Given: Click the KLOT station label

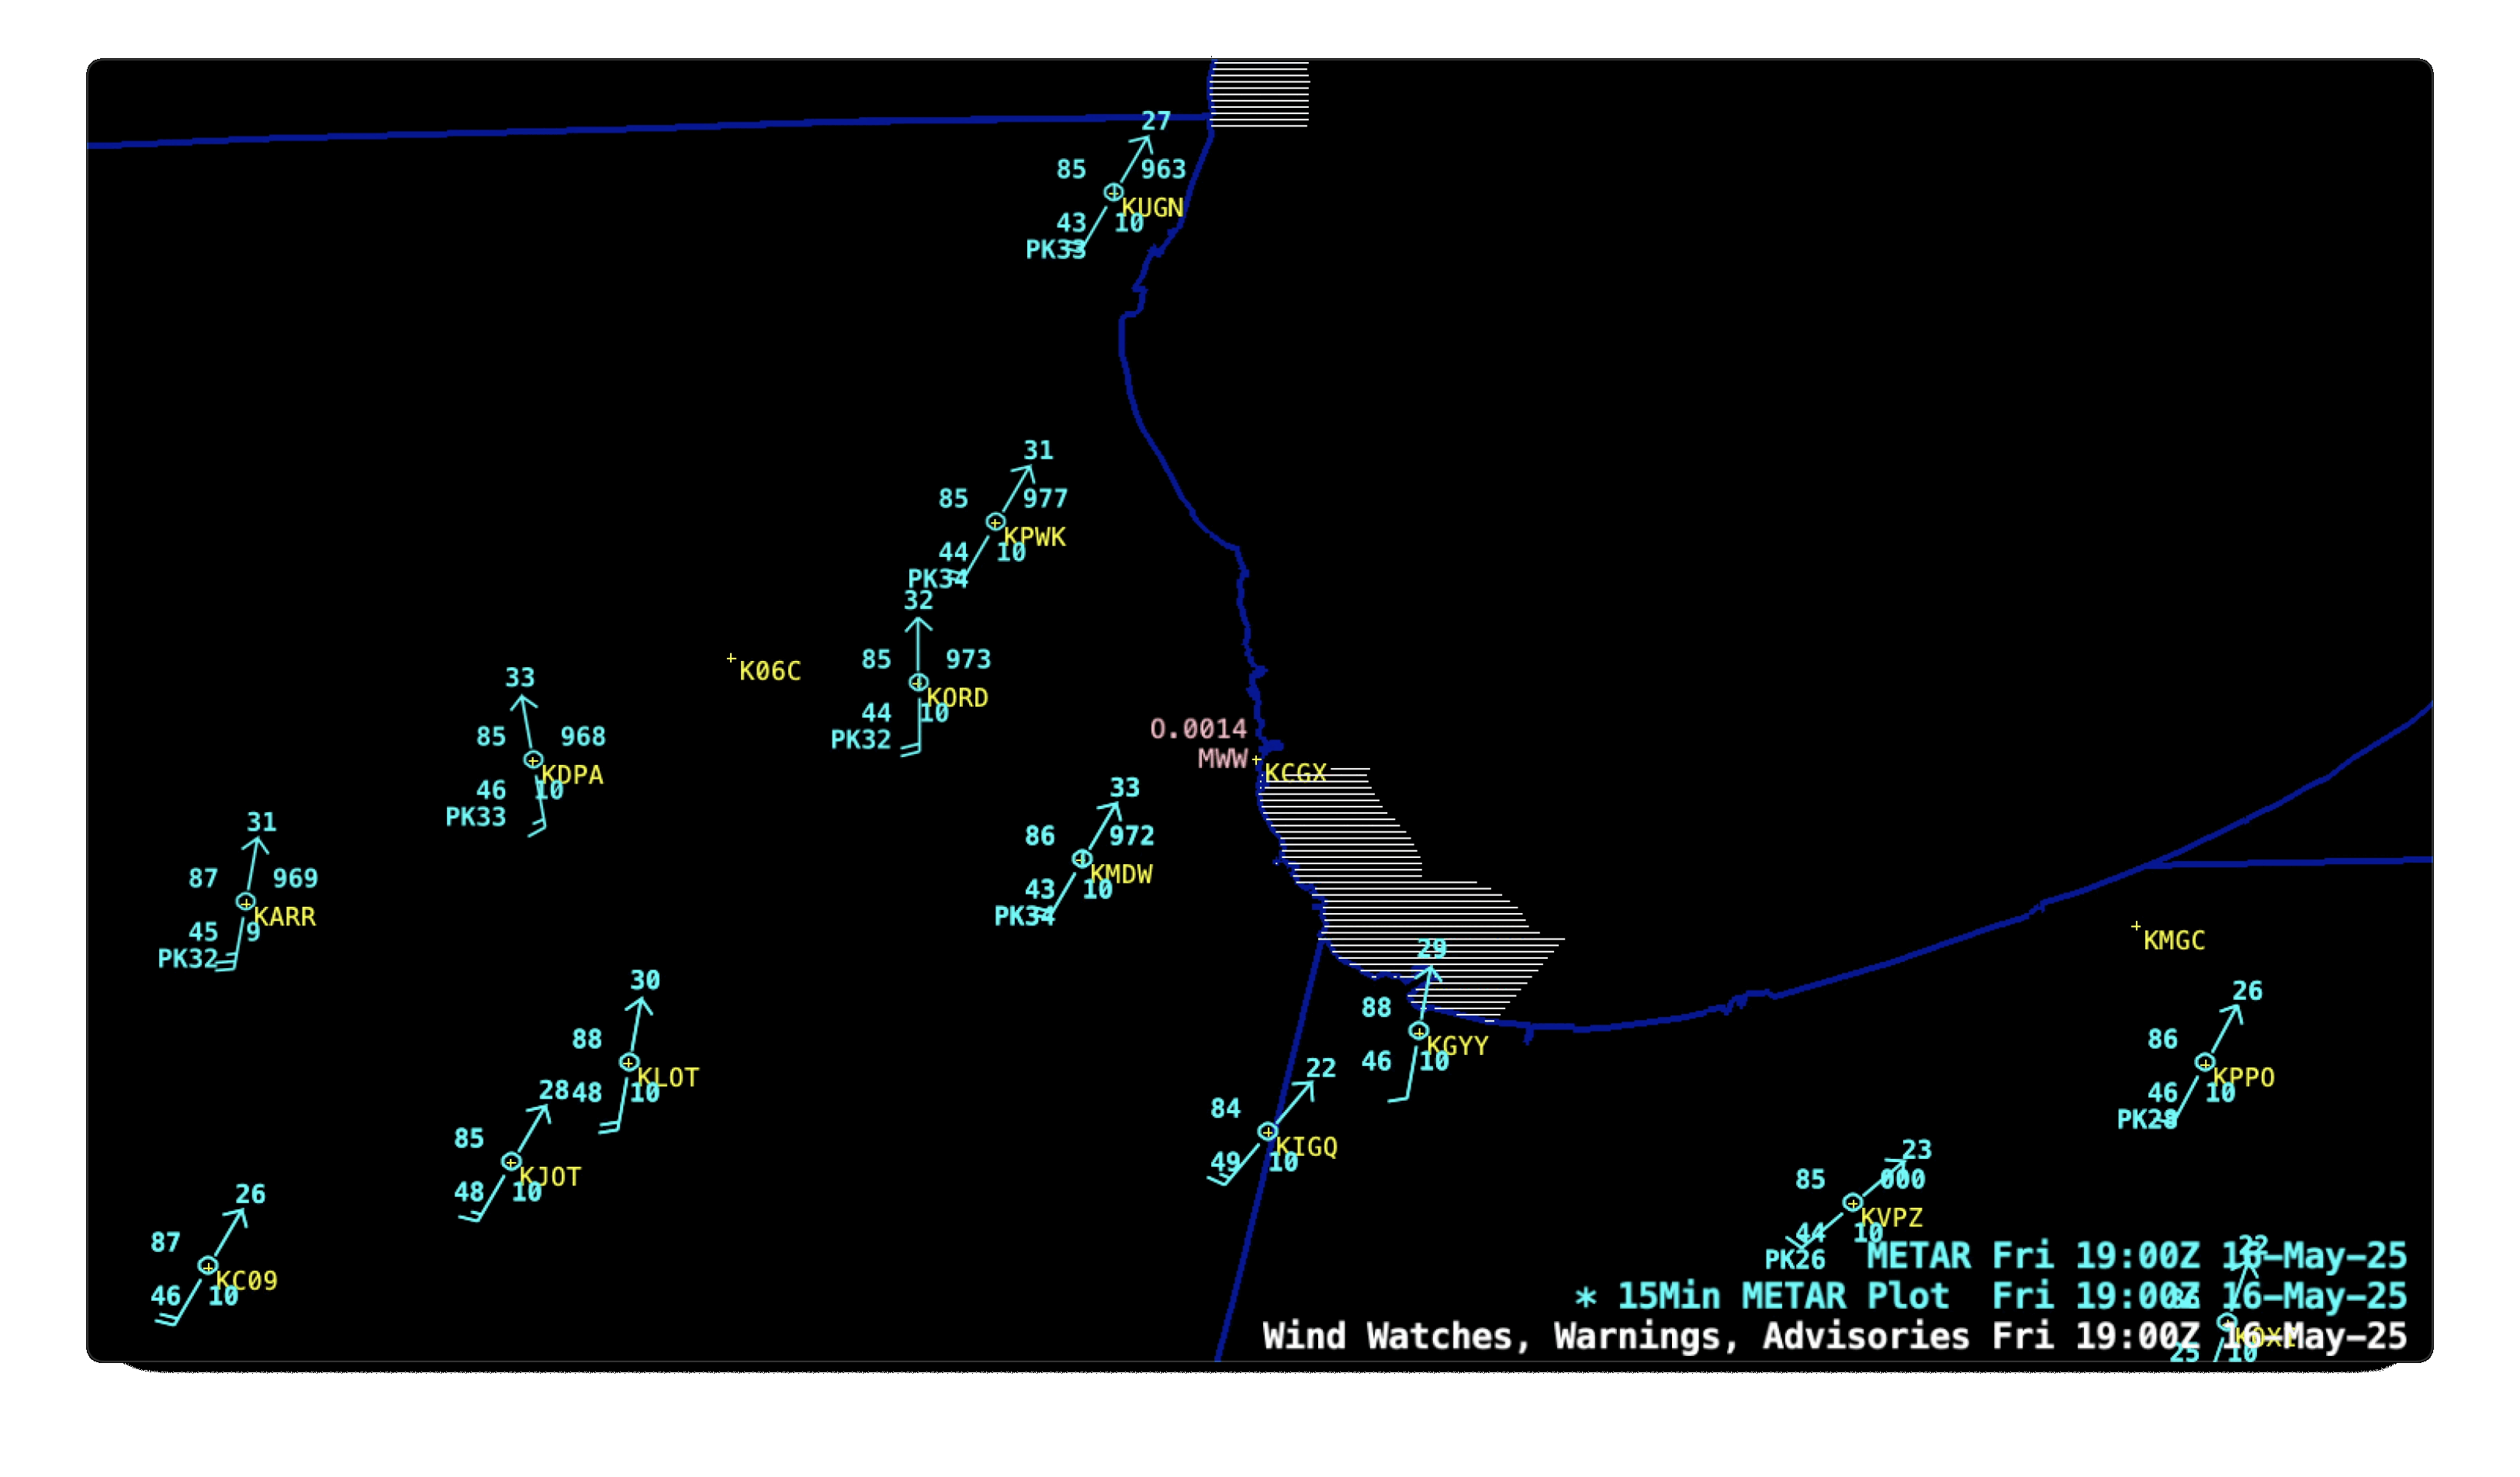Looking at the screenshot, I should click(668, 1078).
